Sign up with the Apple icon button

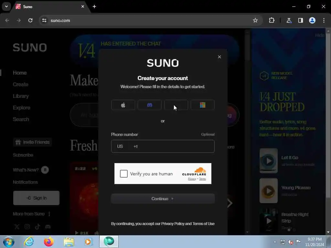pyautogui.click(x=123, y=105)
